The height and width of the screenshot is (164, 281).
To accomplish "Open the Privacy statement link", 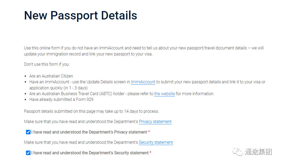I will [x=155, y=121].
